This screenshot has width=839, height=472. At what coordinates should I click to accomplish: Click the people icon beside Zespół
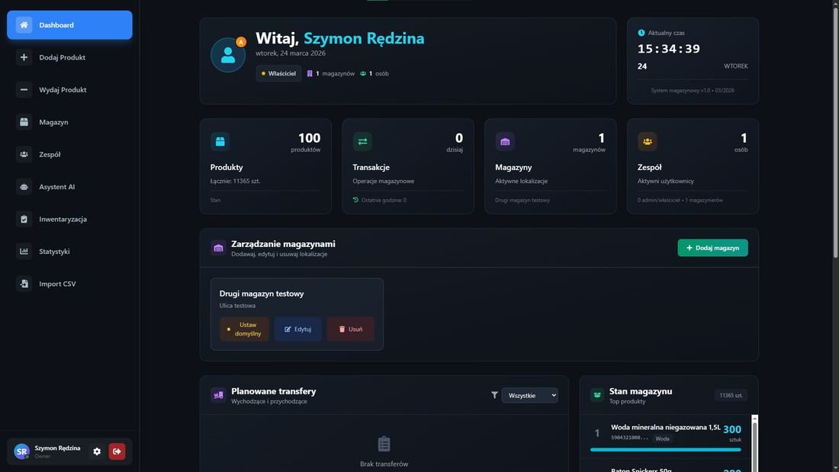(24, 154)
